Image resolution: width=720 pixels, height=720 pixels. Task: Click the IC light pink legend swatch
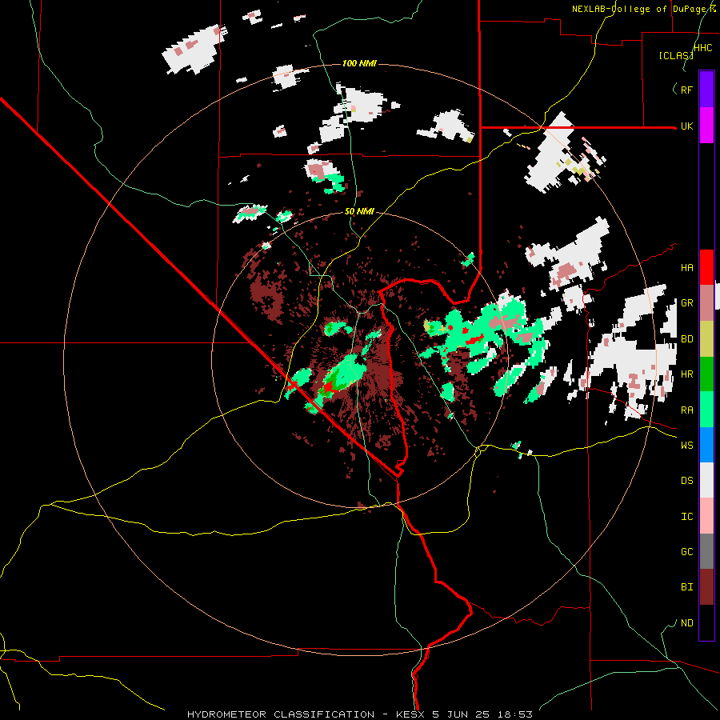tap(706, 516)
